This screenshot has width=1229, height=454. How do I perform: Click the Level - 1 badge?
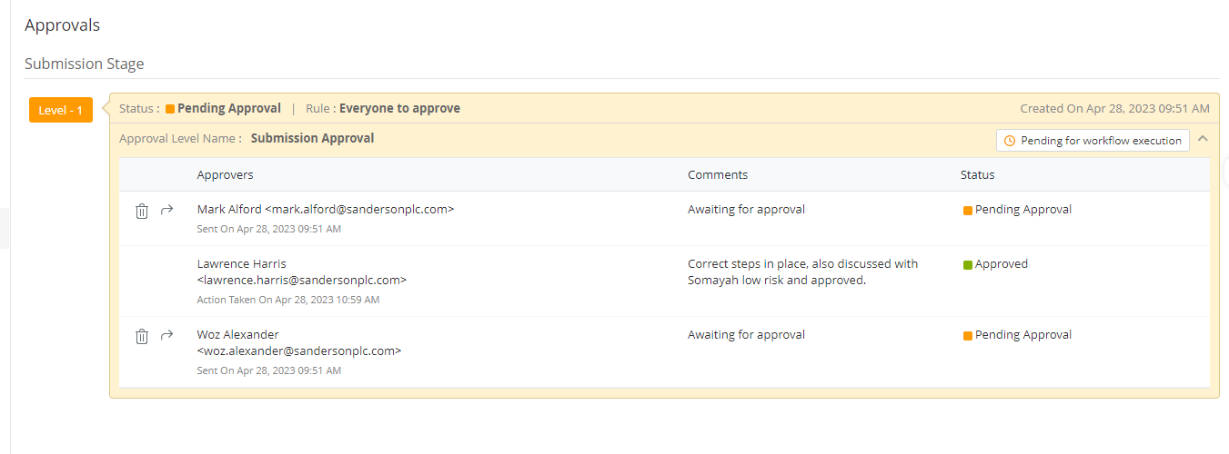[61, 110]
